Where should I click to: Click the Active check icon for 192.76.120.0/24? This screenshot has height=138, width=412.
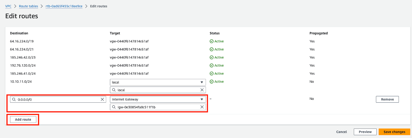211,65
